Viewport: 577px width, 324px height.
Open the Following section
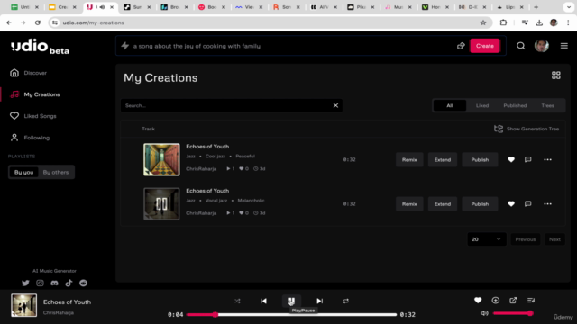tap(30, 138)
